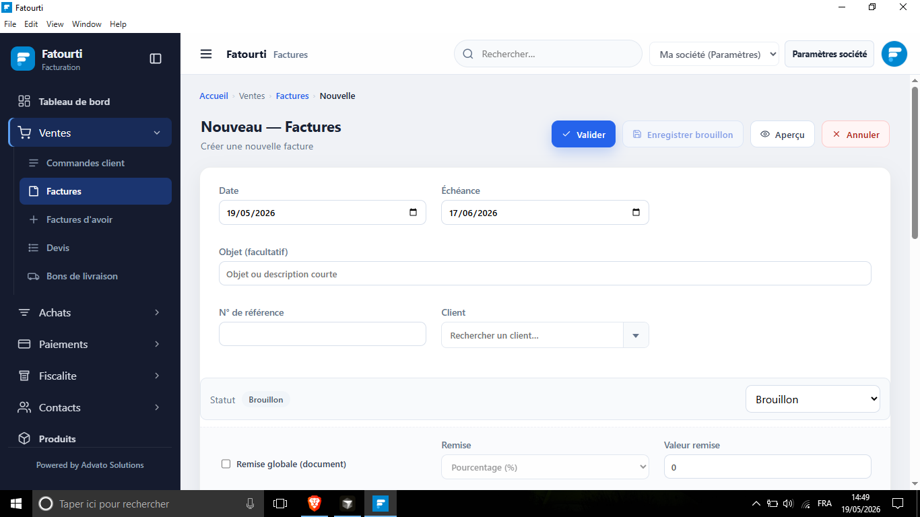Click the Fatourti logo in the sidebar
The height and width of the screenshot is (517, 920).
click(23, 59)
